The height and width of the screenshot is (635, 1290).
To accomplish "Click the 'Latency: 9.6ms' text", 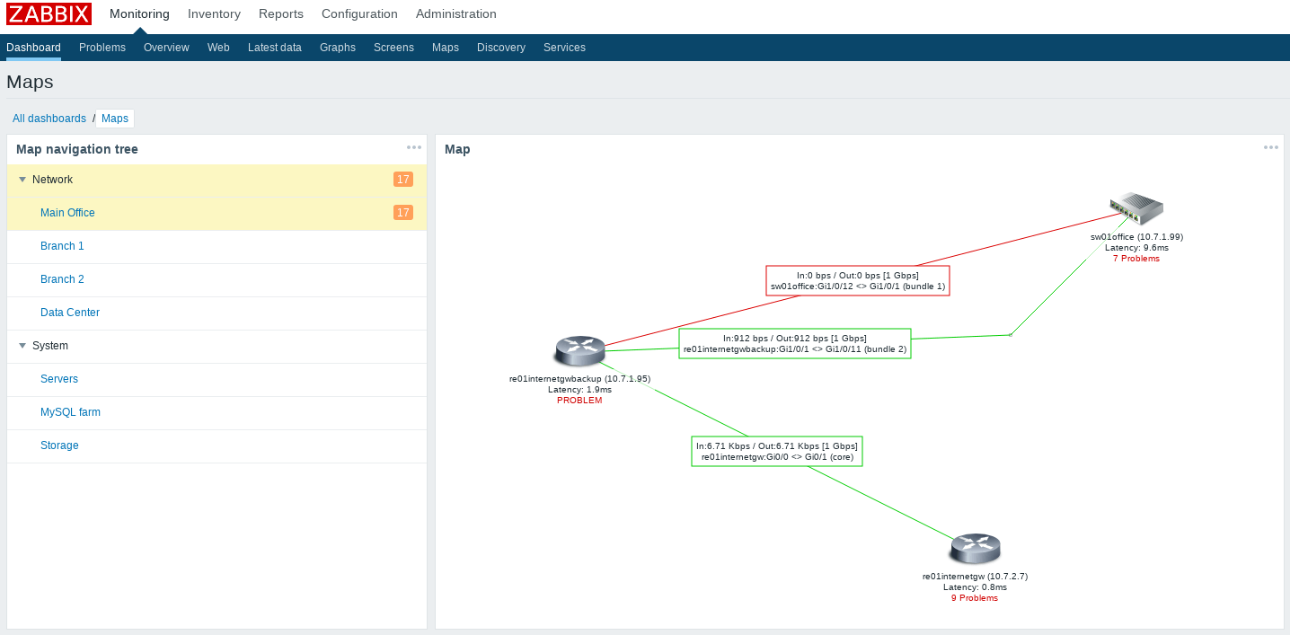I will [x=1136, y=248].
